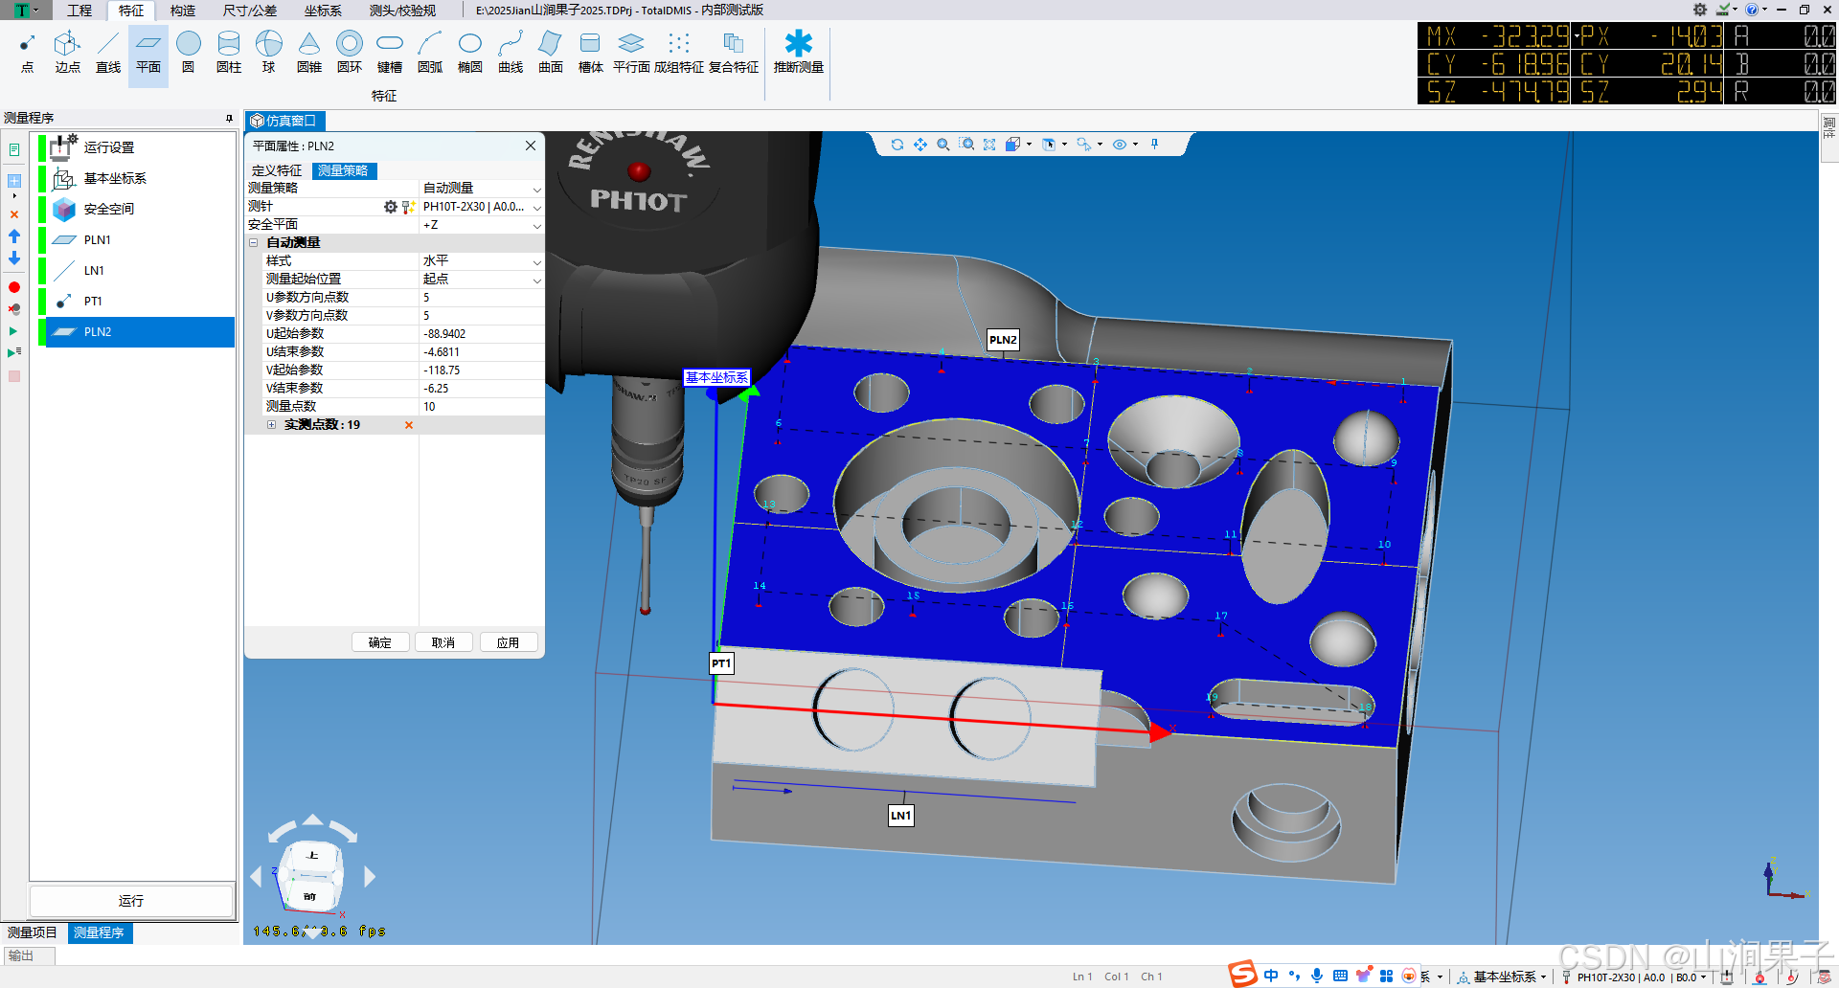Toggle the red breakpoint circle icon
The height and width of the screenshot is (988, 1839).
coord(14,287)
